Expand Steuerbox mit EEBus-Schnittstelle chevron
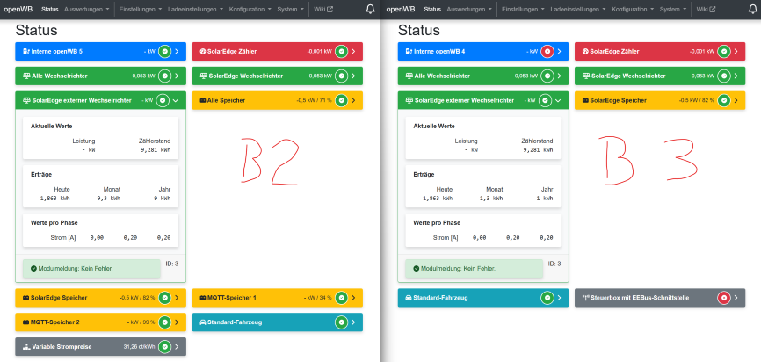The image size is (761, 362). [x=736, y=298]
